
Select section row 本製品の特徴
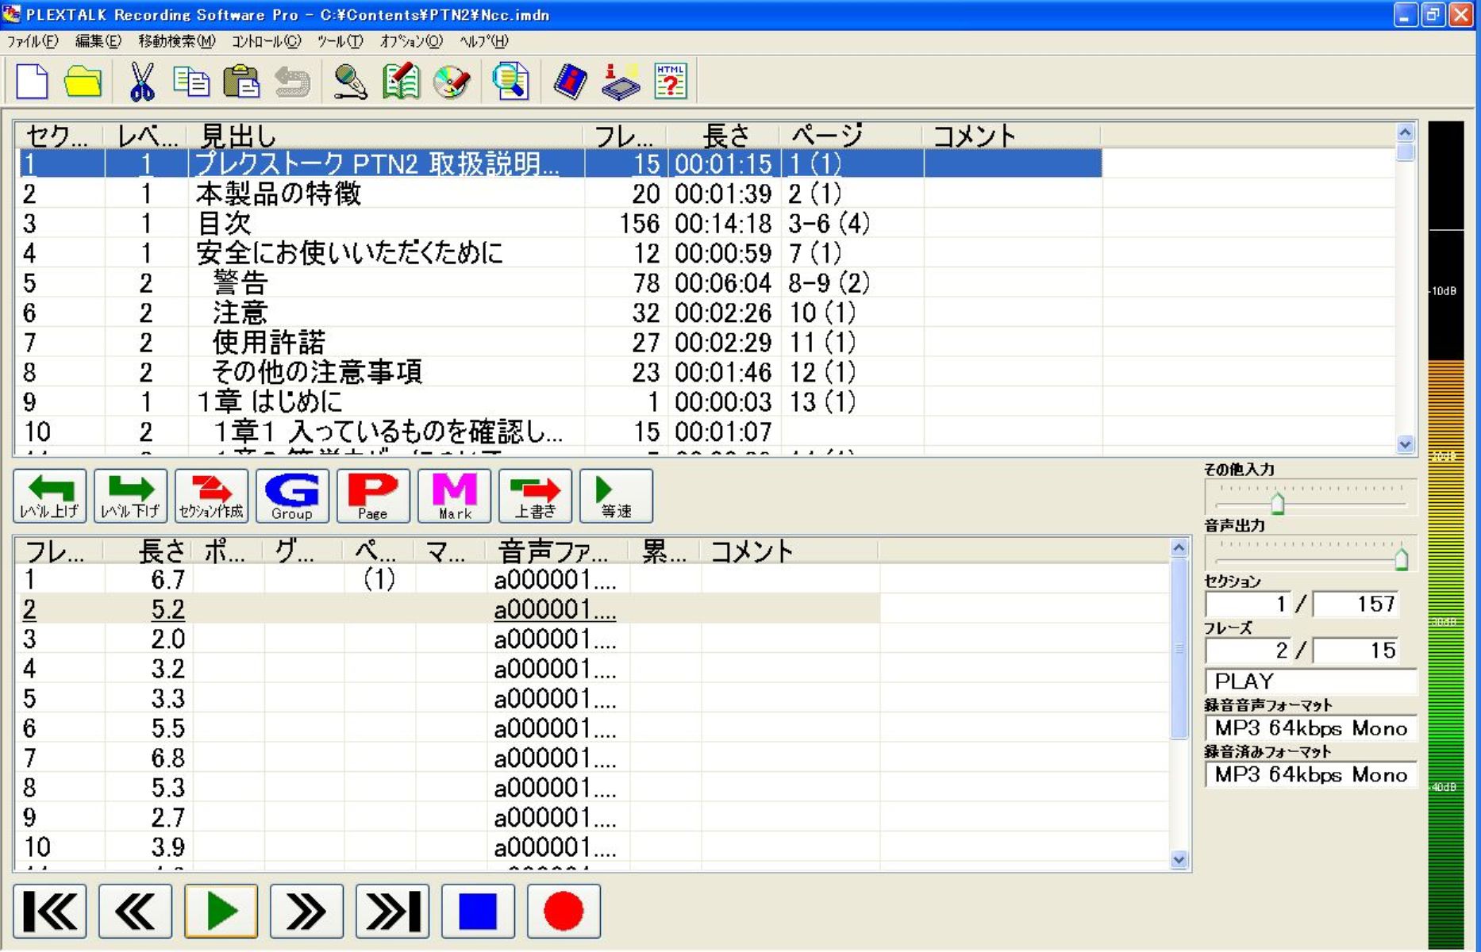point(278,194)
